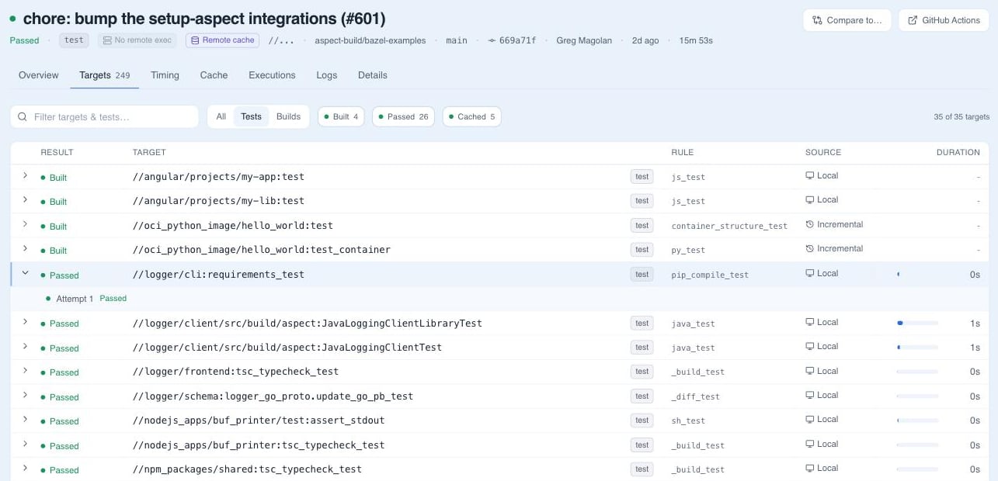This screenshot has width=998, height=481.
Task: Open the Cache tab
Action: click(x=214, y=75)
